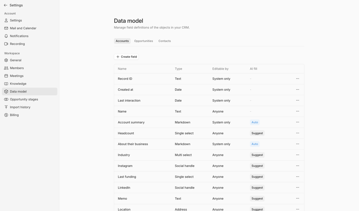Screen dimensions: 359x211
Task: Open Opportunity stages settings
Action: [x=24, y=99]
